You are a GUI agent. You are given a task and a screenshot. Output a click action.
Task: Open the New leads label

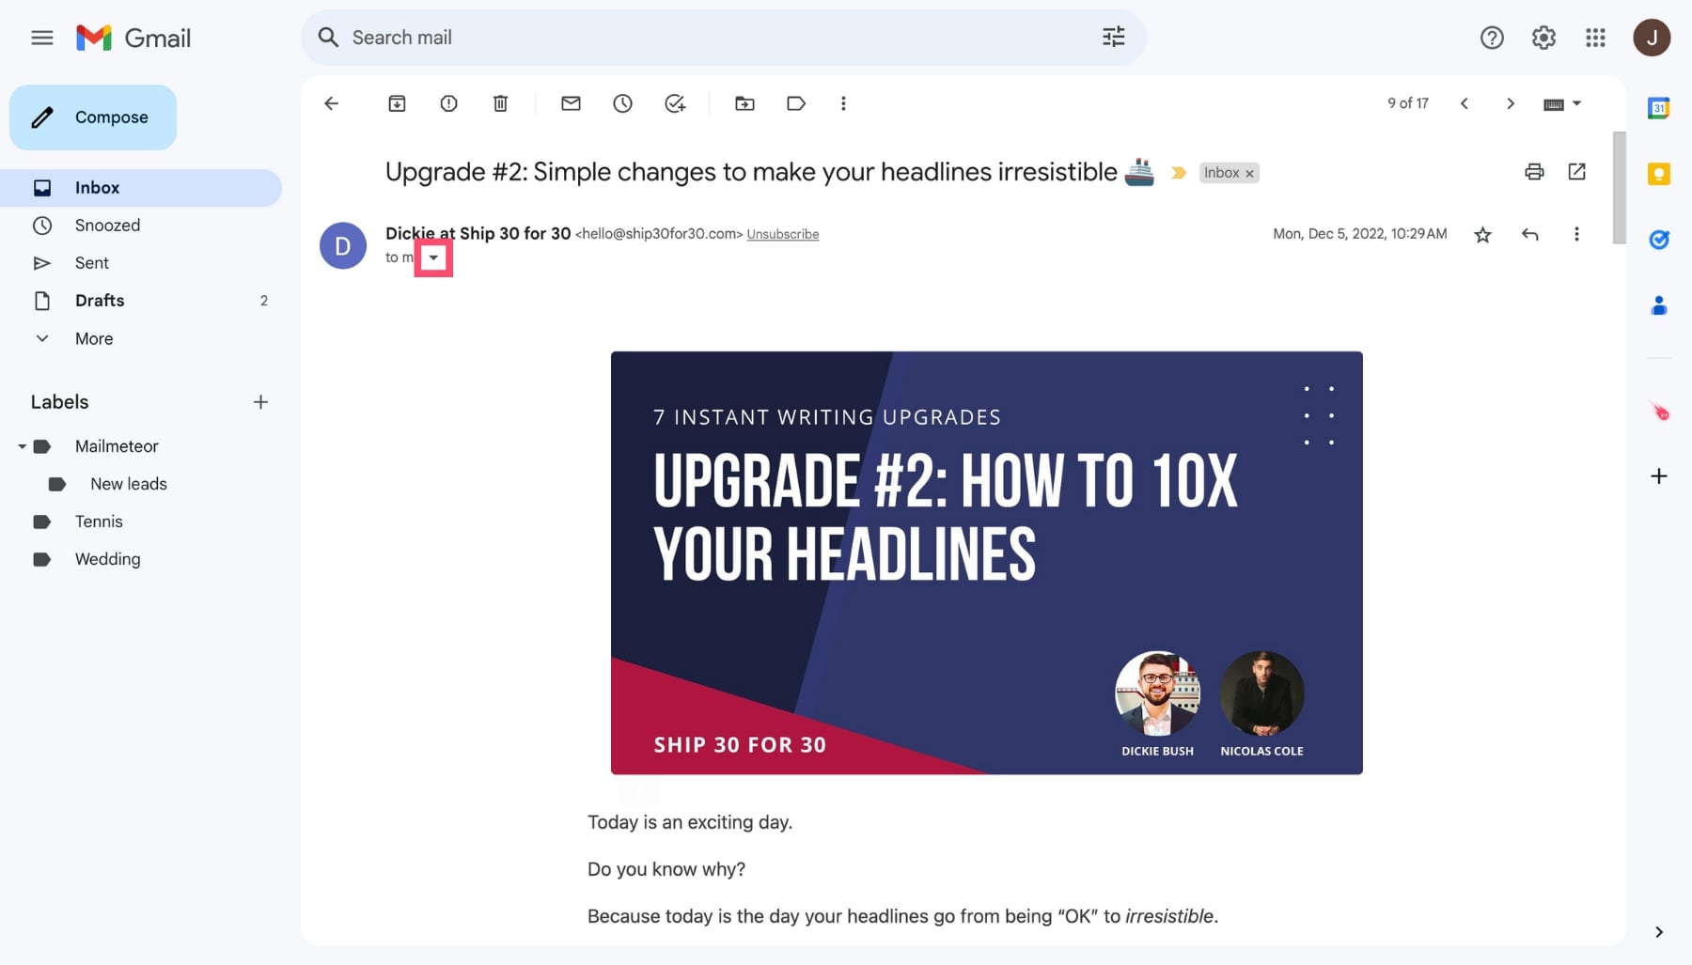(x=129, y=484)
